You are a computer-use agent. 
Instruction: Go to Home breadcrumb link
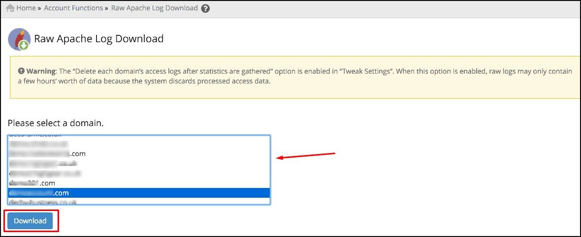[26, 8]
